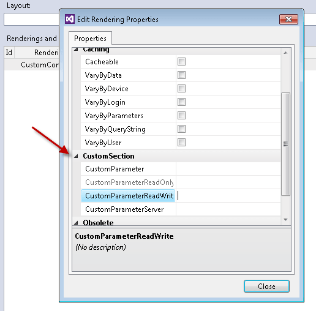This screenshot has height=311, width=316.
Task: Check the VaryByDevice option
Action: pos(181,89)
